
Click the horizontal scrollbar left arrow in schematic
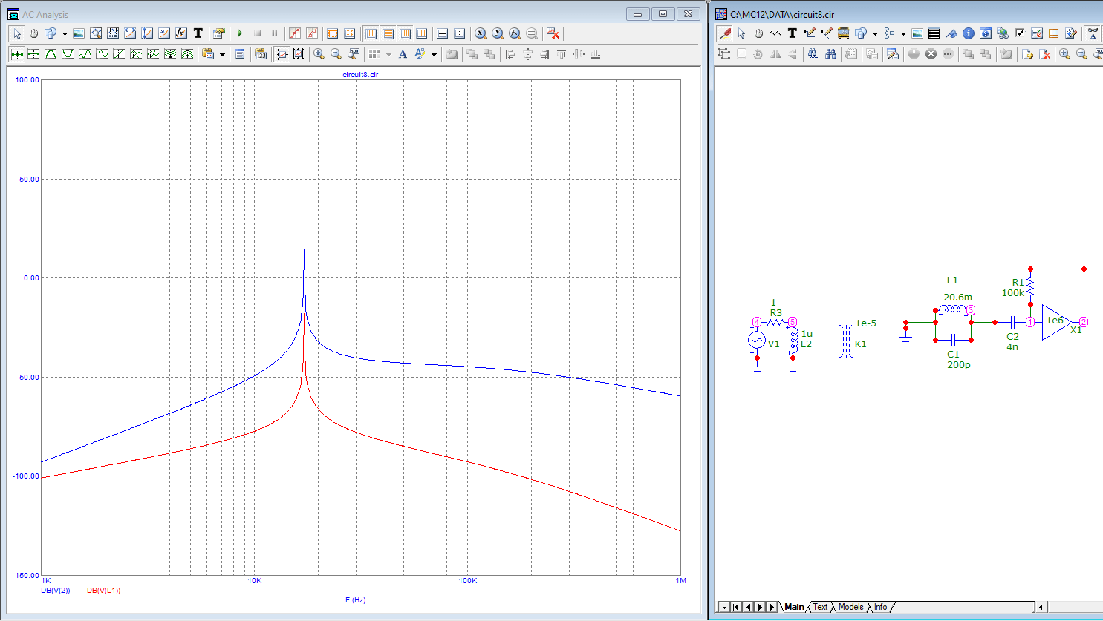[1041, 607]
